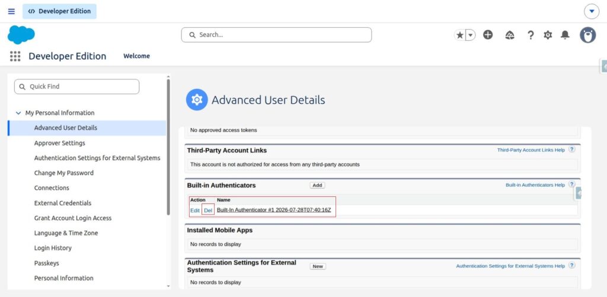Click the Quick Find field
This screenshot has height=297, width=607.
point(76,87)
